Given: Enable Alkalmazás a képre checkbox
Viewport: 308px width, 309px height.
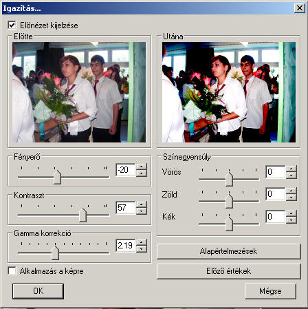Looking at the screenshot, I should pos(12,270).
